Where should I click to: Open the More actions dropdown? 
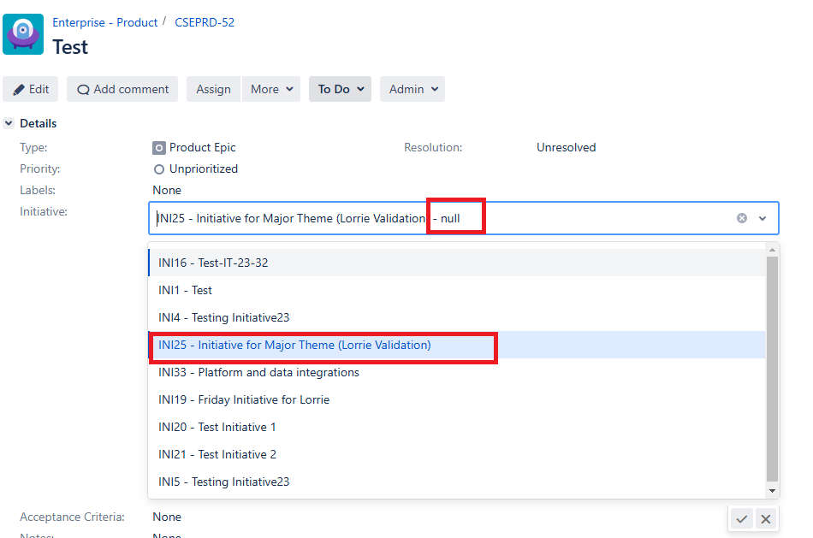coord(271,89)
